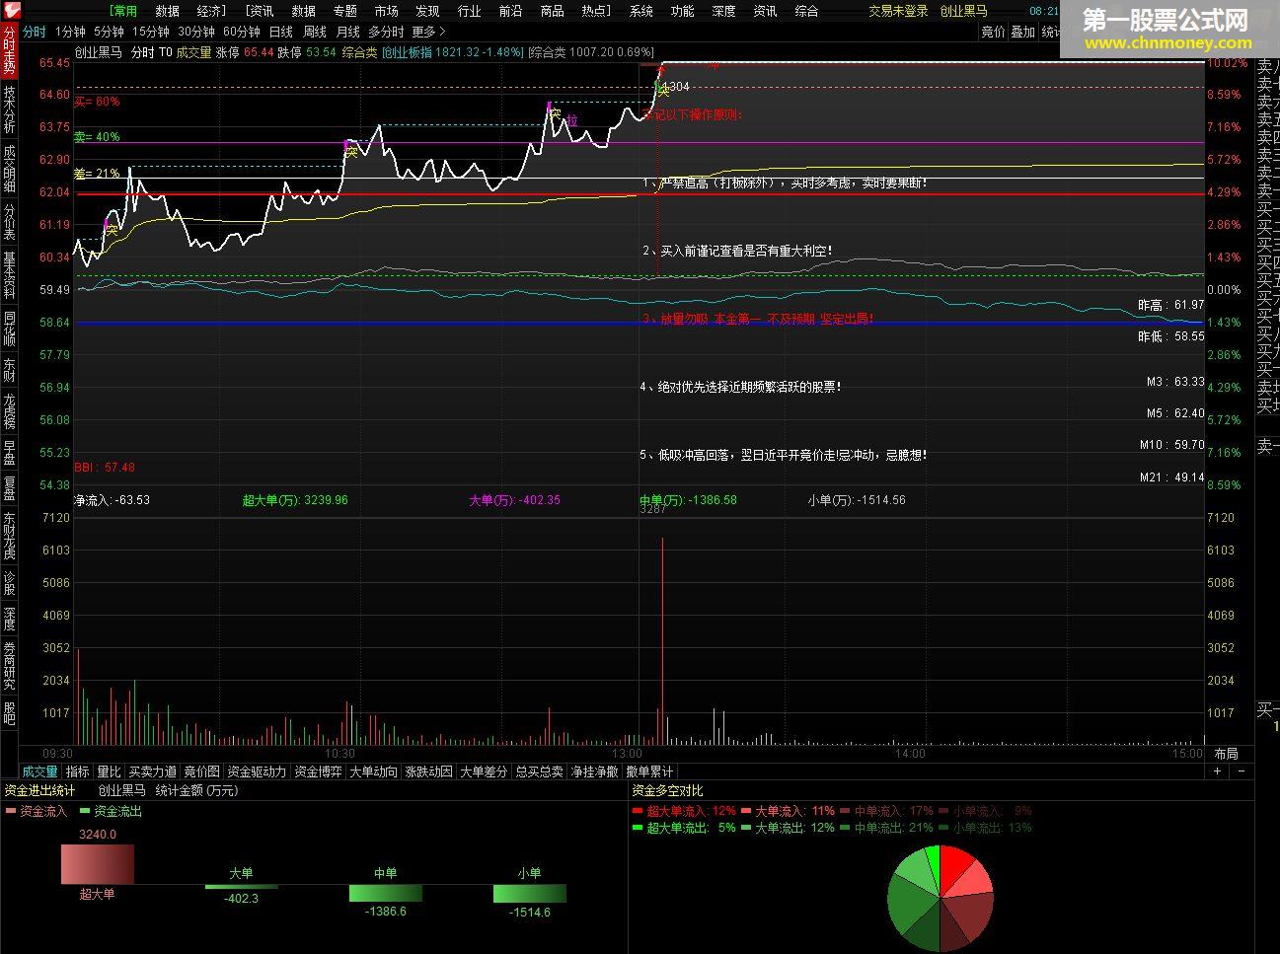Screen dimensions: 1280x954
Task: Select the 成交量 indicator tab
Action: [x=40, y=771]
